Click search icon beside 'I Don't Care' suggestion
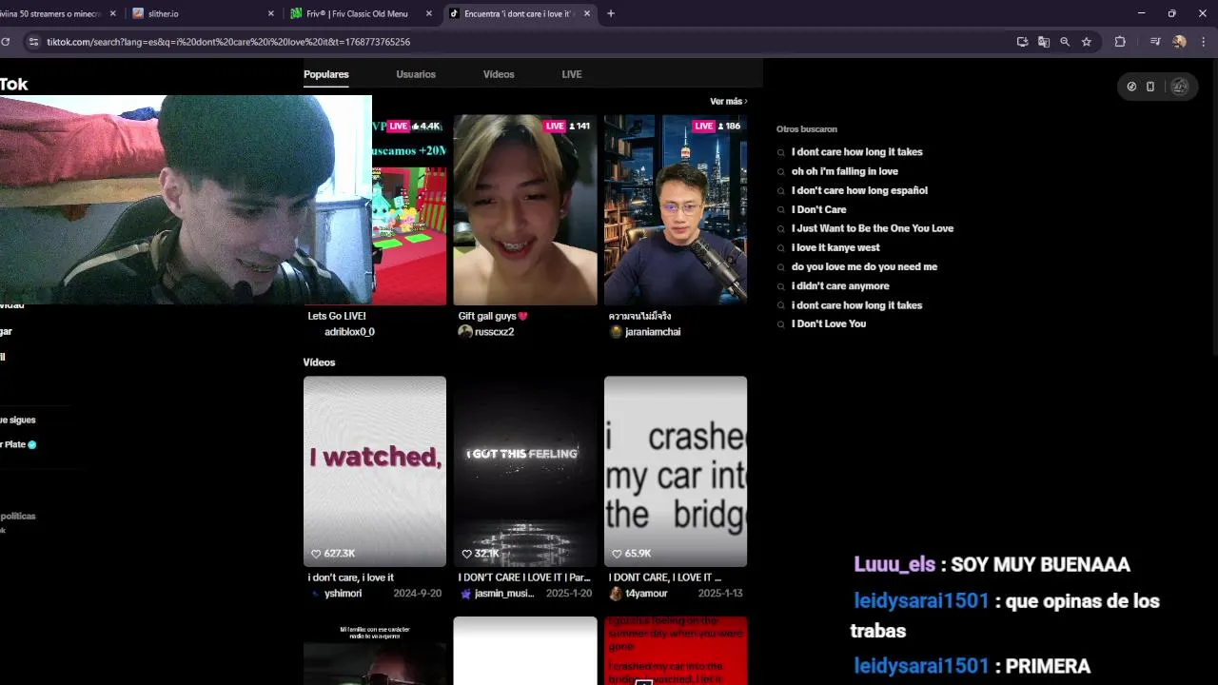Viewport: 1218px width, 685px height. (x=781, y=210)
